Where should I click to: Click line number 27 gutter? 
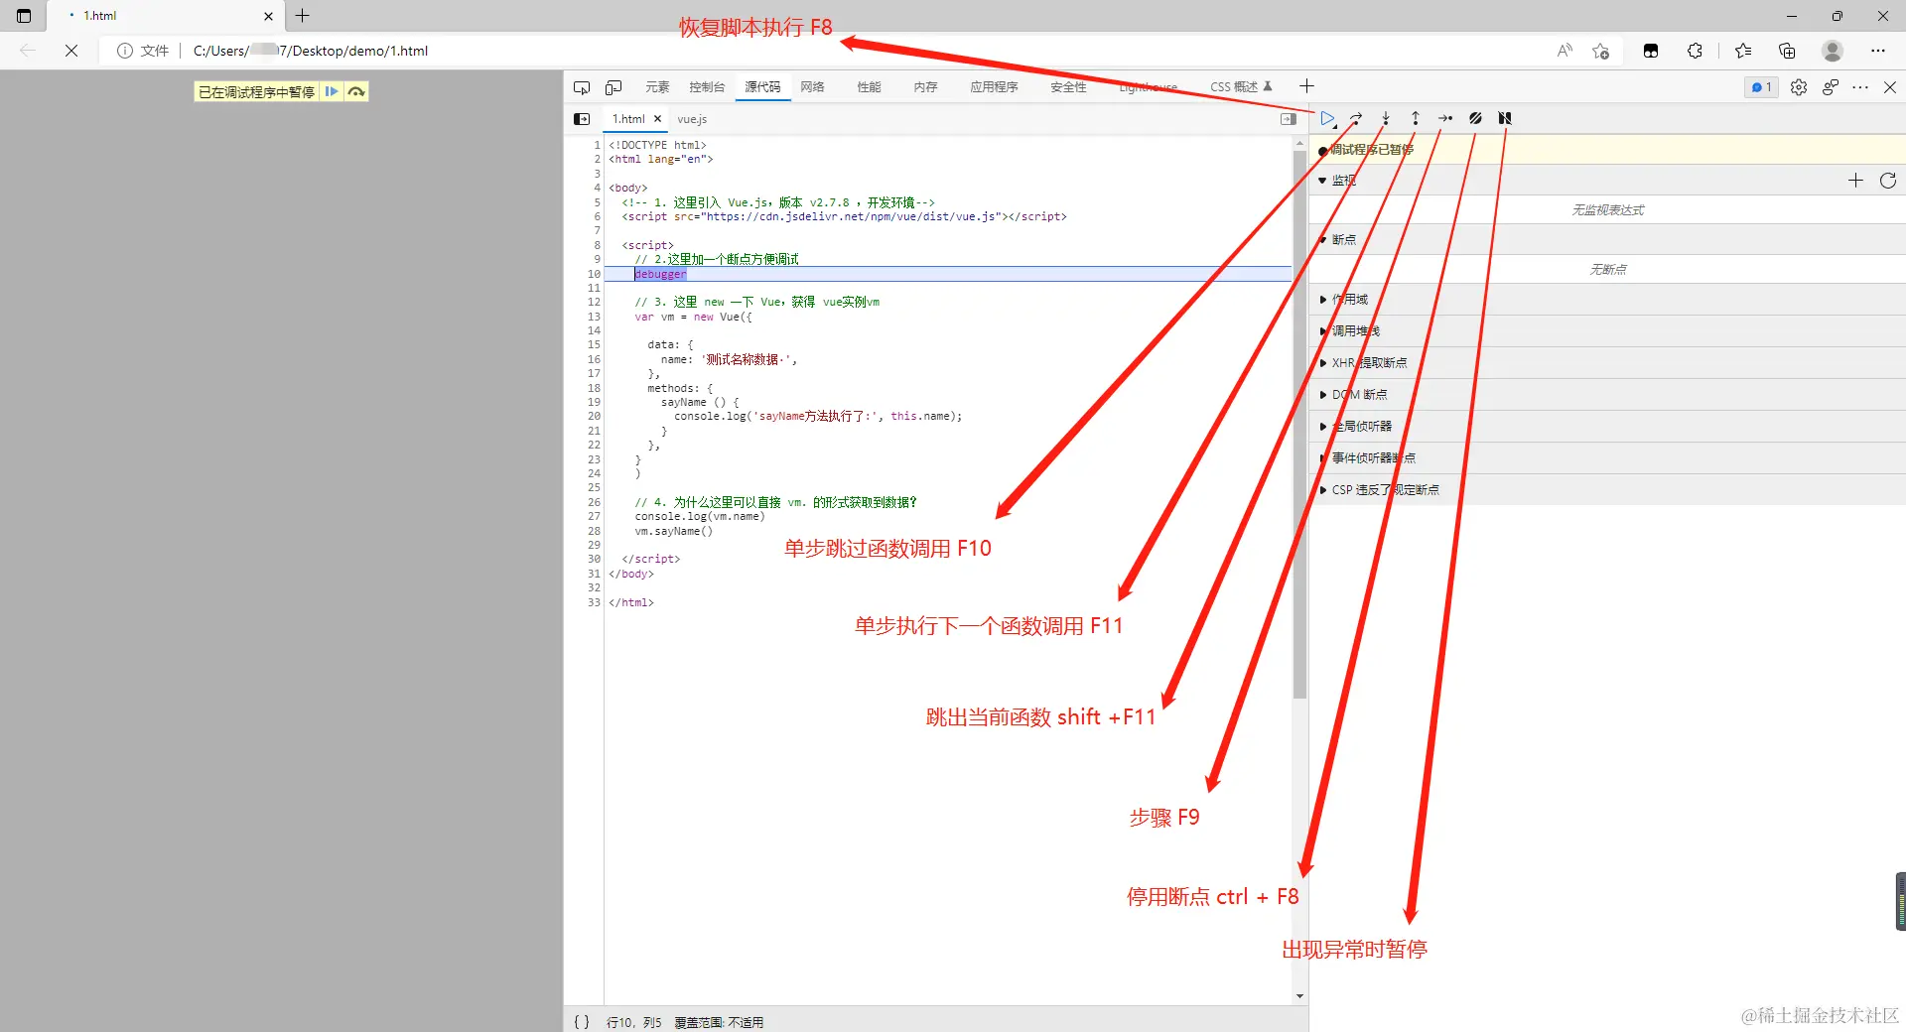[594, 517]
